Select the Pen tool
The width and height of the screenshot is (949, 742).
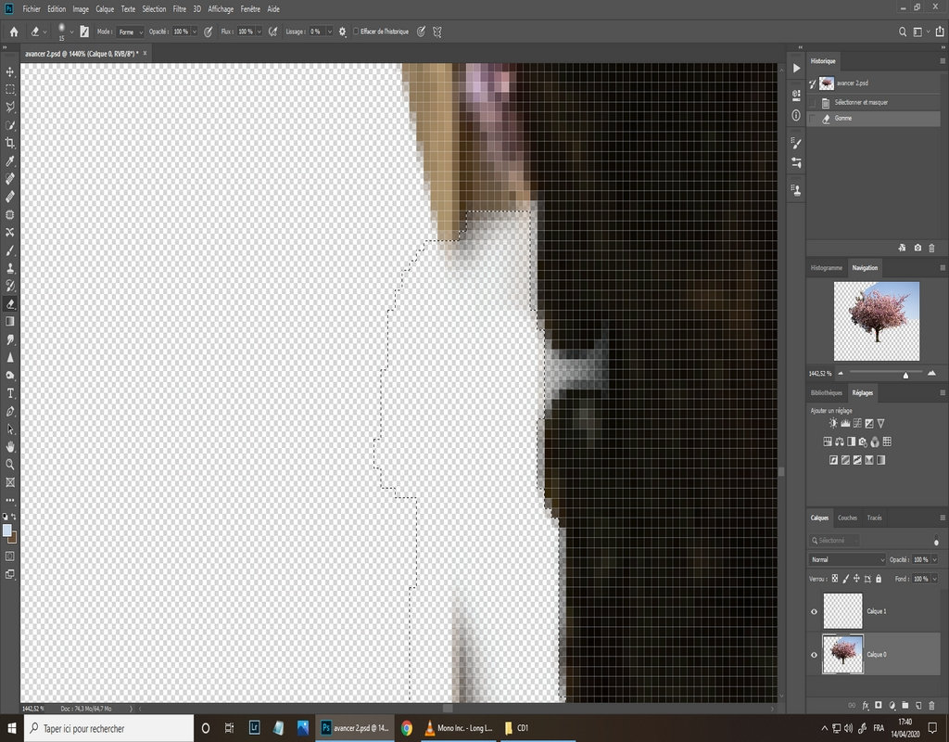coord(10,411)
